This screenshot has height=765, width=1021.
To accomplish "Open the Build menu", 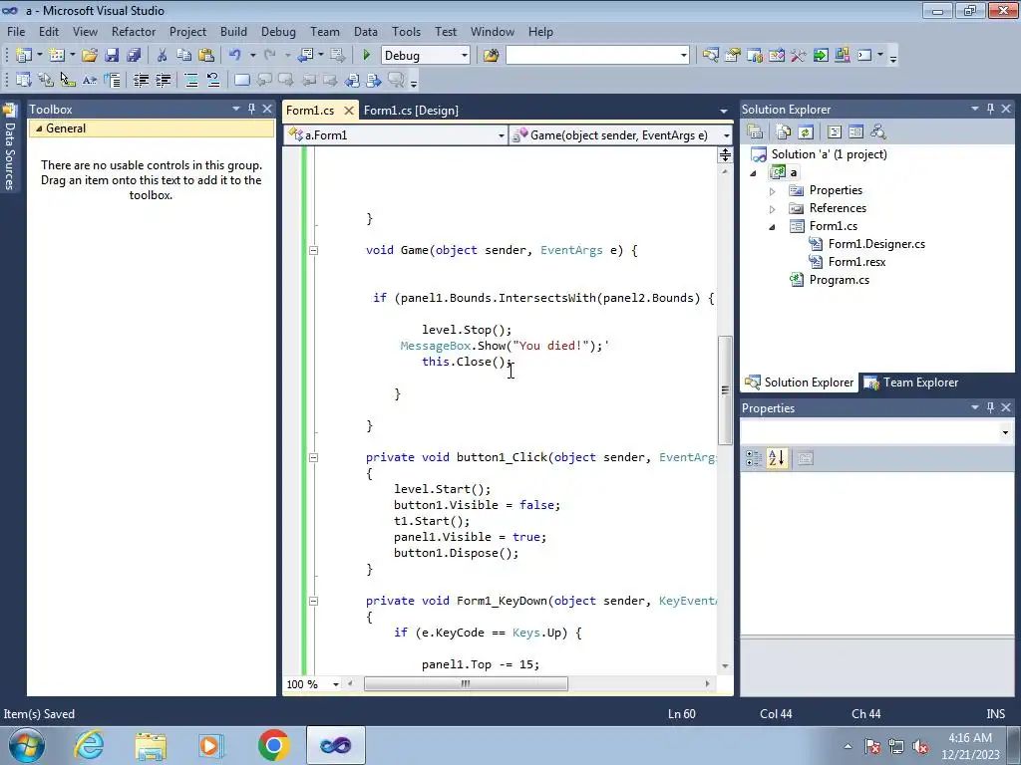I will 233,32.
